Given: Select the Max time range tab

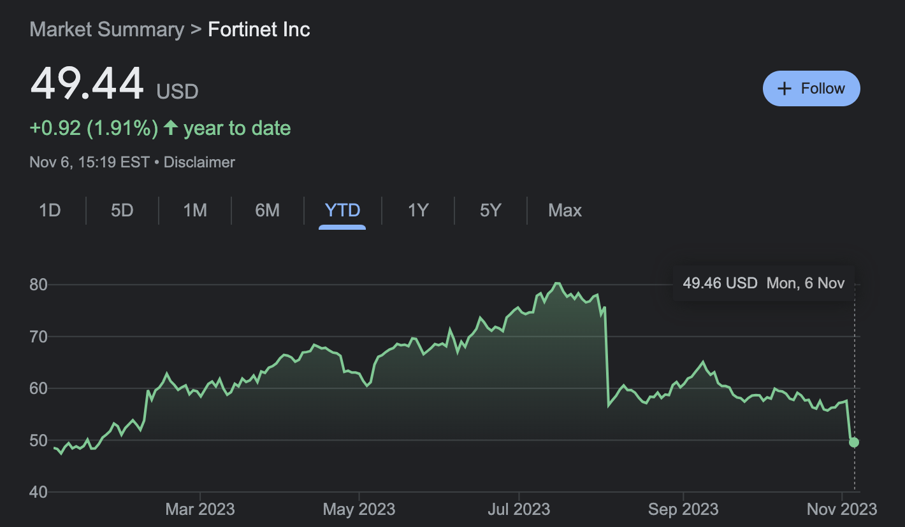Looking at the screenshot, I should point(565,210).
